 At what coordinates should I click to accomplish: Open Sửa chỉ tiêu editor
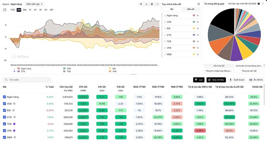216,80
